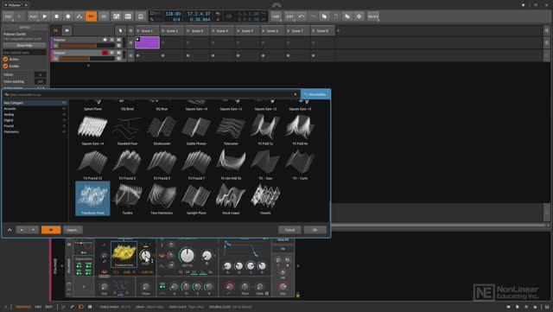
Task: Adjust the first Polymer track volume fader
Action: click(86, 46)
